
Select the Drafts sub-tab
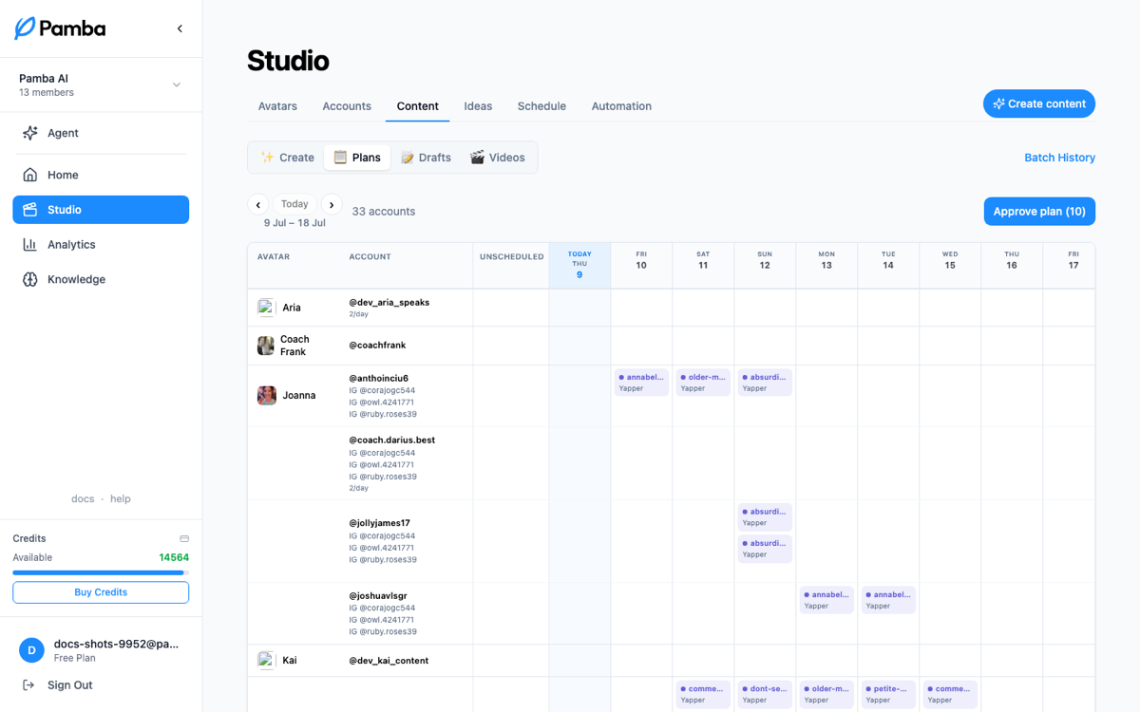point(426,158)
